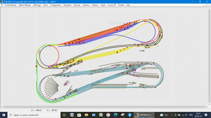Open the Affichage menu
Screen dimensions: 211x118
(x=37, y=5)
